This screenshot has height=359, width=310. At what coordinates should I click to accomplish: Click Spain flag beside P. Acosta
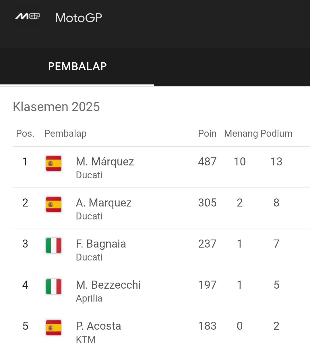[x=54, y=328]
